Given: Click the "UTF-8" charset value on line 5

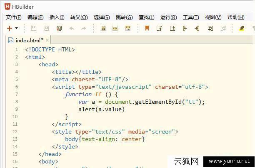Looking at the screenshot, I should coord(110,79).
